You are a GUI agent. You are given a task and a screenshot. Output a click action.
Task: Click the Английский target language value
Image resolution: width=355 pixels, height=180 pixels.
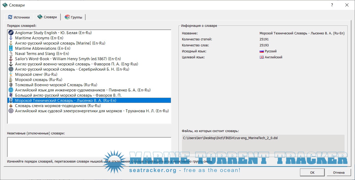pos(273,57)
